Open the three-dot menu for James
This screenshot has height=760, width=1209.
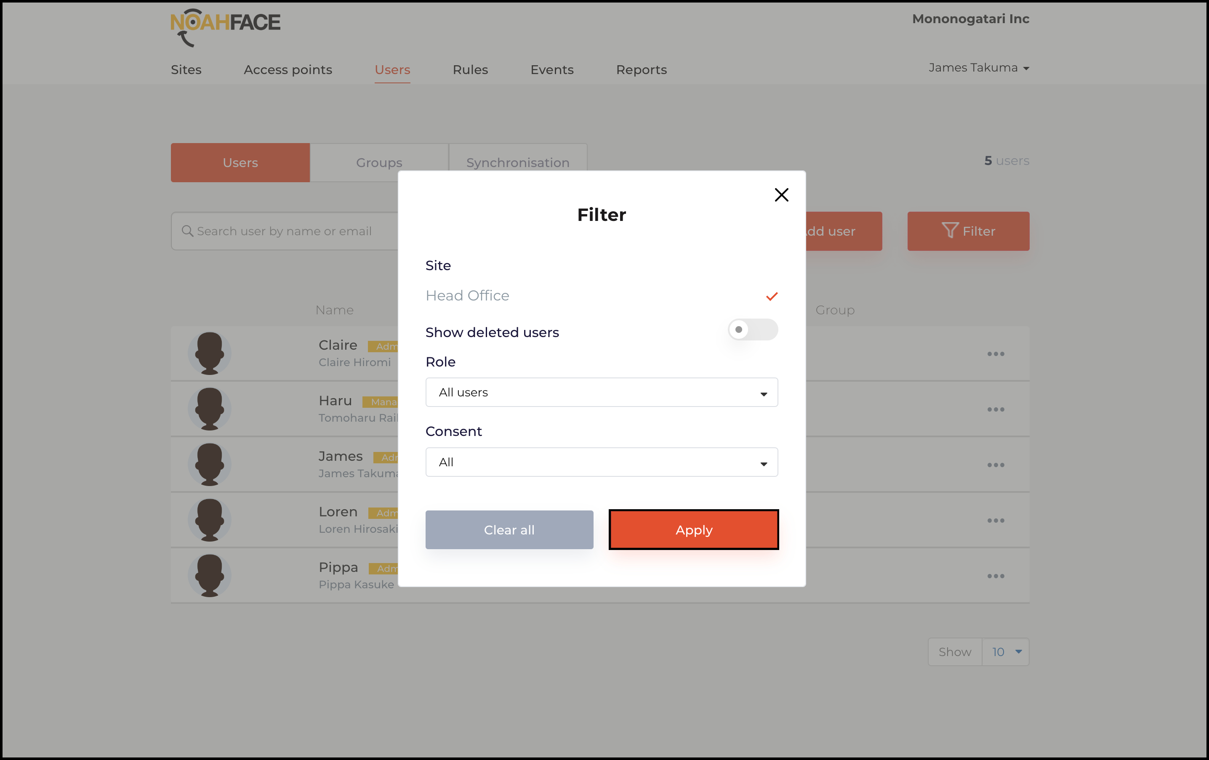pyautogui.click(x=995, y=465)
